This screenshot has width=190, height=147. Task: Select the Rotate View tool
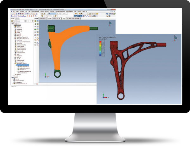(28, 14)
